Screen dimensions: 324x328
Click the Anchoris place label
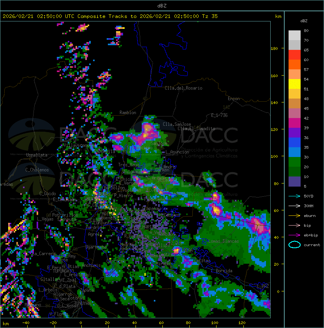91,265
